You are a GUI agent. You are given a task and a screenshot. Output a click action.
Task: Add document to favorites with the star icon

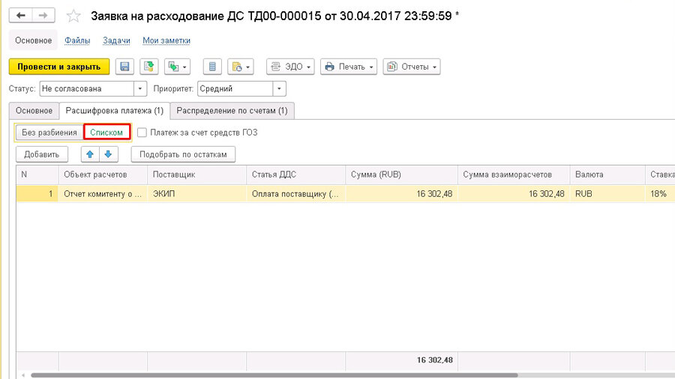point(73,16)
